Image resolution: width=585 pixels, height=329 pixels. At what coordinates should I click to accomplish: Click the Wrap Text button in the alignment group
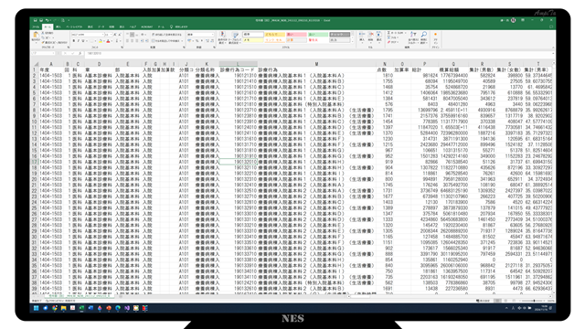[x=166, y=35]
